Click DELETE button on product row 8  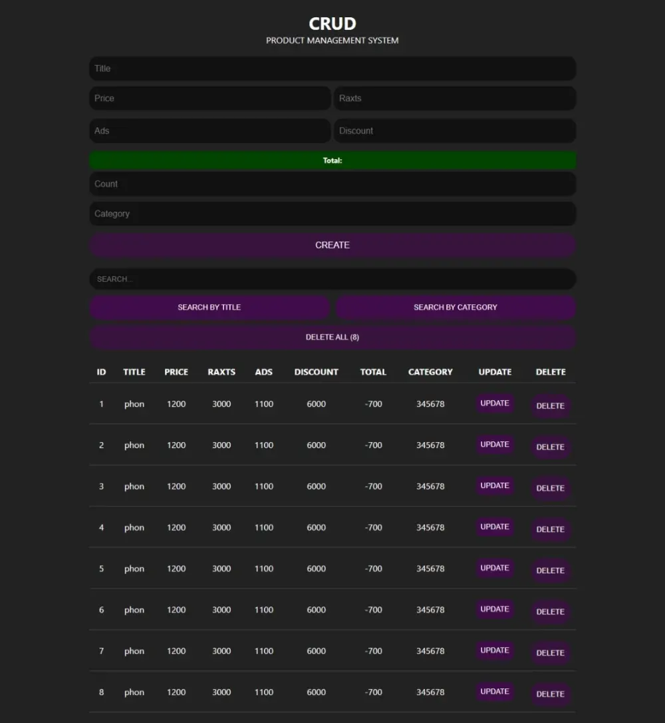click(x=551, y=694)
